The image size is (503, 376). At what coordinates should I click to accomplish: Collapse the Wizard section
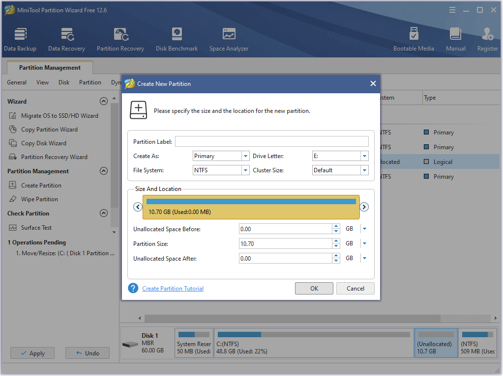click(x=104, y=101)
